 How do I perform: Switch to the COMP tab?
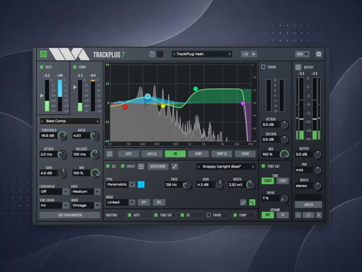click(199, 154)
